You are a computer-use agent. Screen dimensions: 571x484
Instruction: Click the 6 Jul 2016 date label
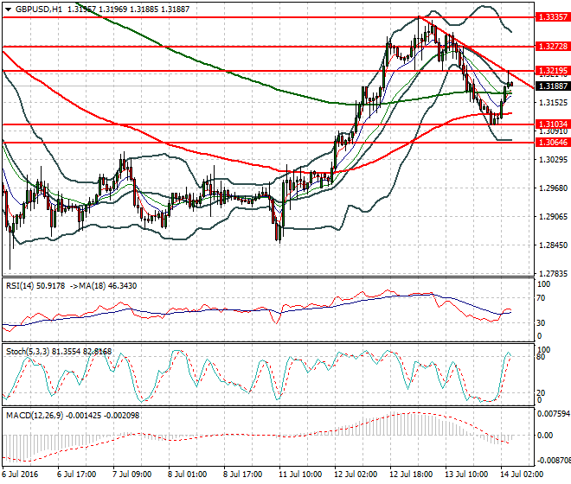20,474
